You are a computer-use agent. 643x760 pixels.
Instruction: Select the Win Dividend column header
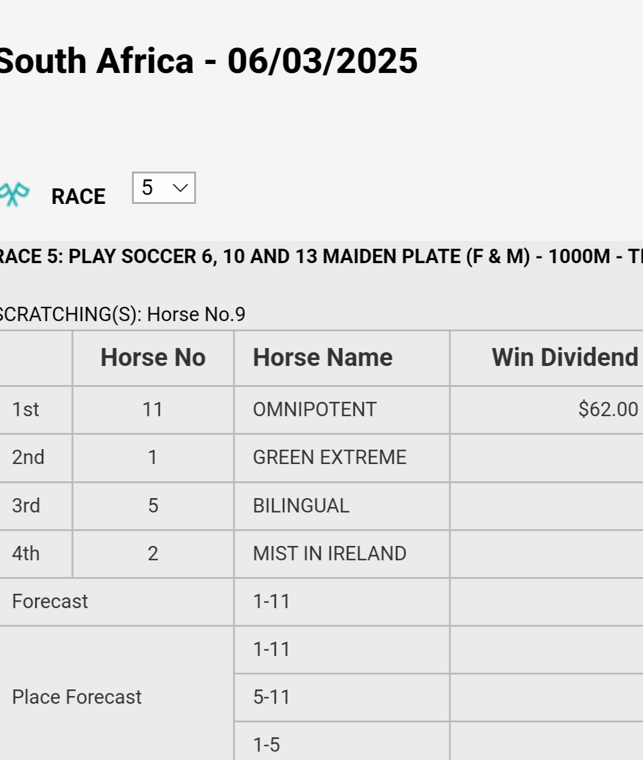click(x=565, y=358)
